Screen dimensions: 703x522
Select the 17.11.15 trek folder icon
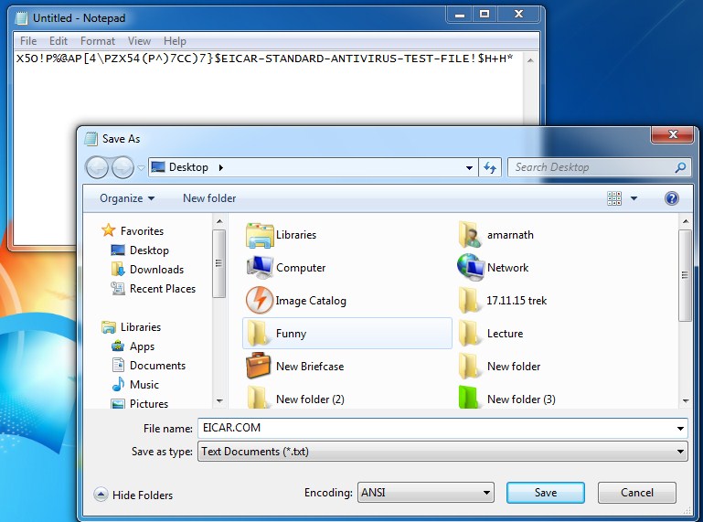click(469, 300)
